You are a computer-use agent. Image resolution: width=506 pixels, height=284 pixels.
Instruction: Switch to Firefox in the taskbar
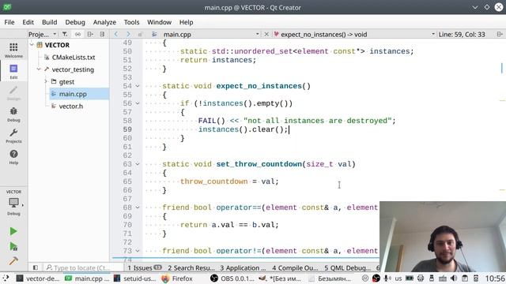(177, 278)
